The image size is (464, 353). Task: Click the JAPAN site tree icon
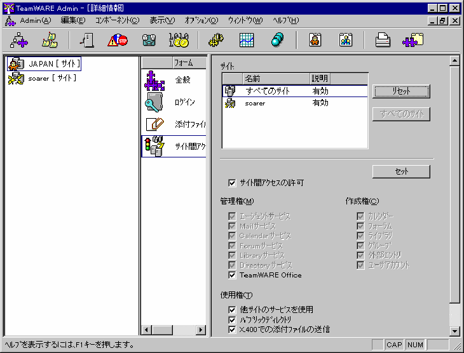point(17,64)
